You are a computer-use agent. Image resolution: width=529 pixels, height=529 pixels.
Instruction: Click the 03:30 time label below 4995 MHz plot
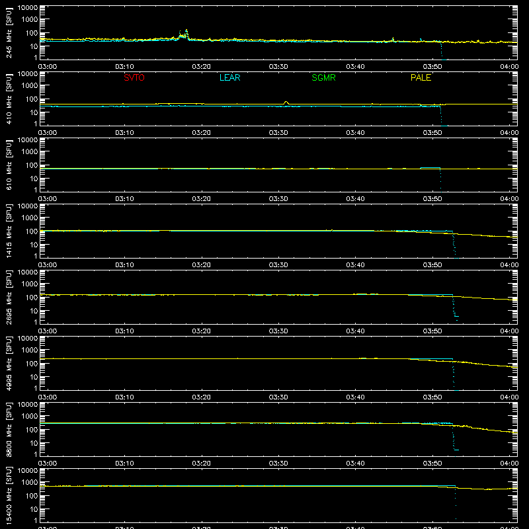(278, 397)
